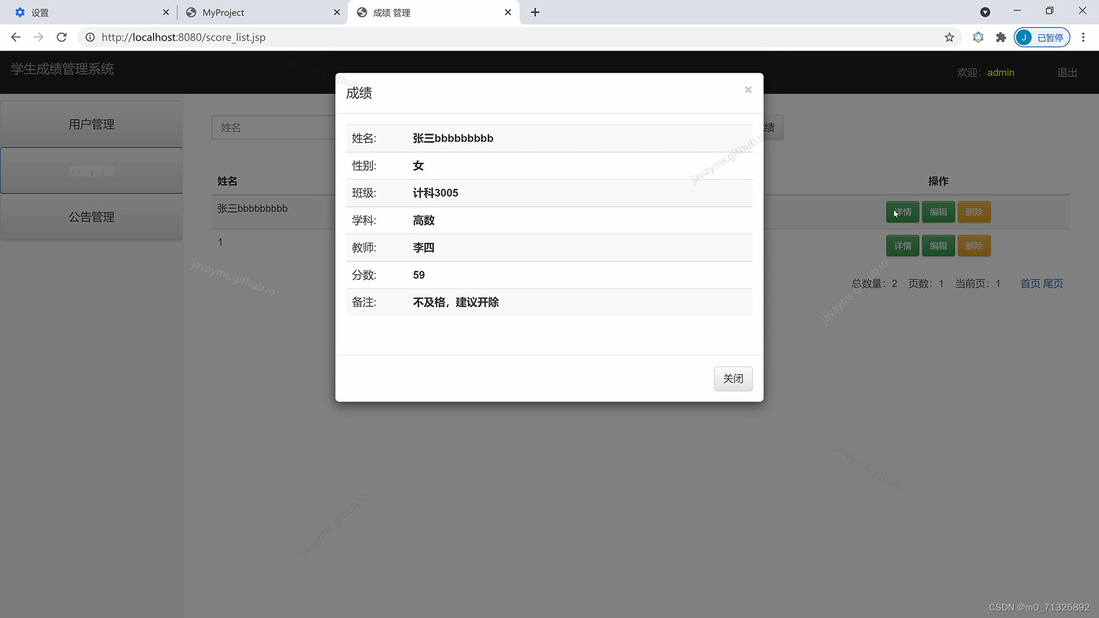Click the 计科3005 class value
The height and width of the screenshot is (618, 1099).
(436, 193)
